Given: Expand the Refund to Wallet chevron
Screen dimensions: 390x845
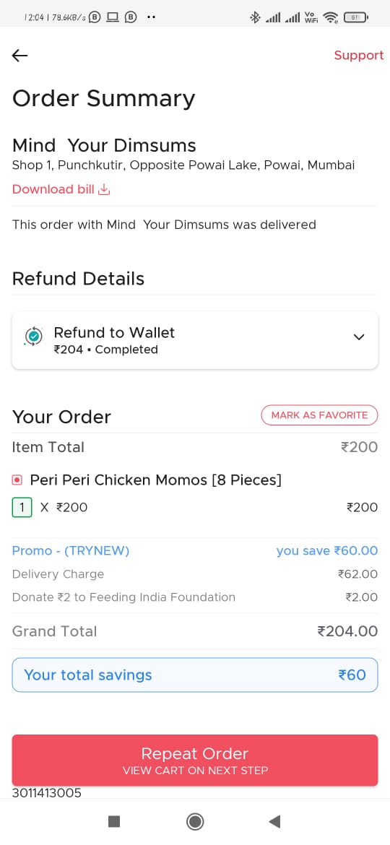Looking at the screenshot, I should (x=359, y=337).
